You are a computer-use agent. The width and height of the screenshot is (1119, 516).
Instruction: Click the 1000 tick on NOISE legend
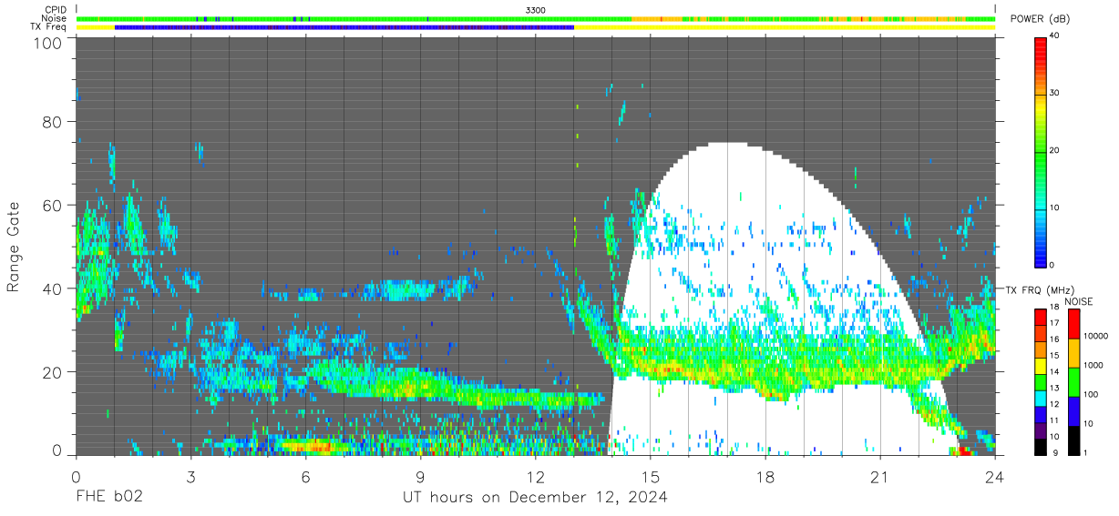1092,365
